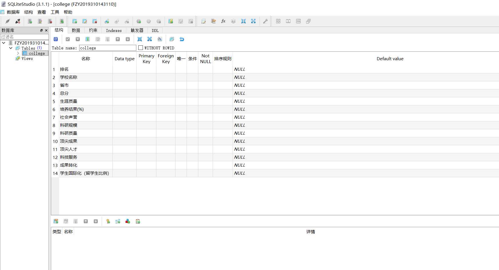Viewport: 499px width, 270px height.
Task: Open the 工具 menu
Action: (55, 12)
